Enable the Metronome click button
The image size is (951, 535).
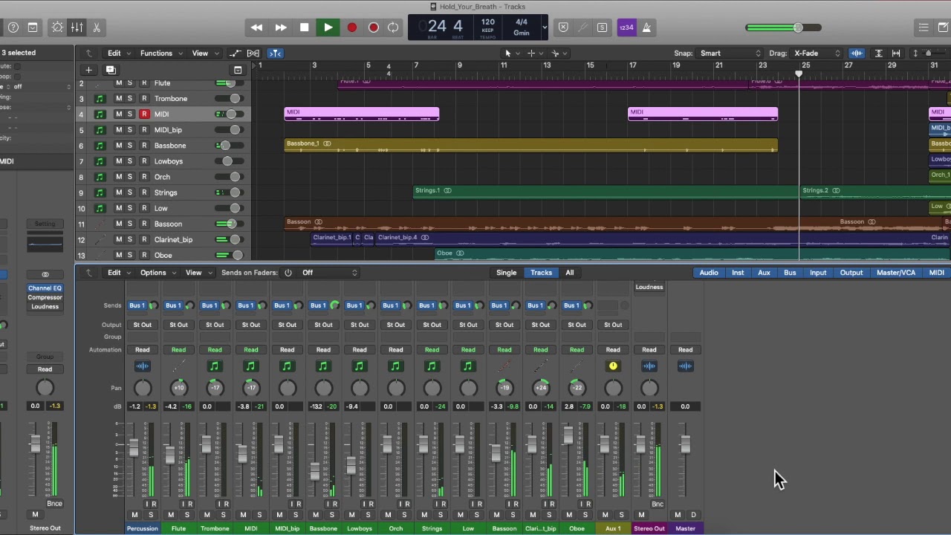pyautogui.click(x=646, y=27)
